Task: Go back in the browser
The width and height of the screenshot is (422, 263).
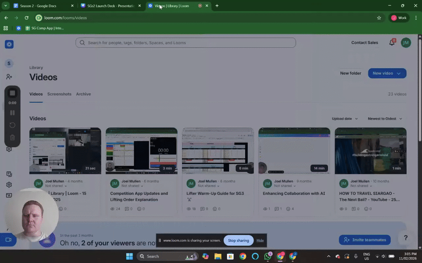Action: tap(6, 18)
